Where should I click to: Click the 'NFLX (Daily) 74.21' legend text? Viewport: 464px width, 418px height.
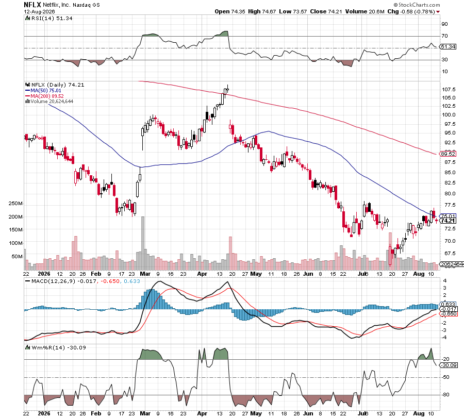tap(58, 85)
